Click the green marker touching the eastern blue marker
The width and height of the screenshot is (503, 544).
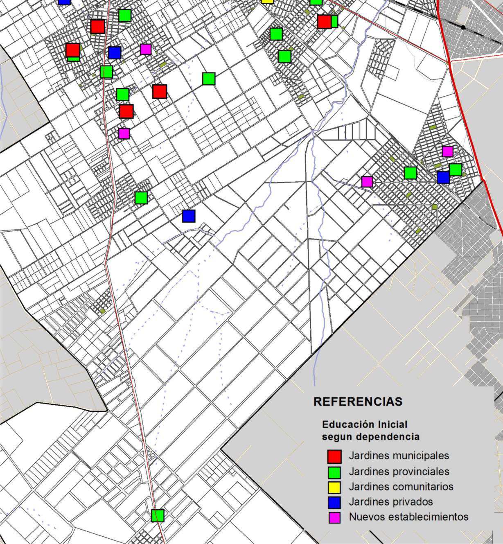[456, 169]
